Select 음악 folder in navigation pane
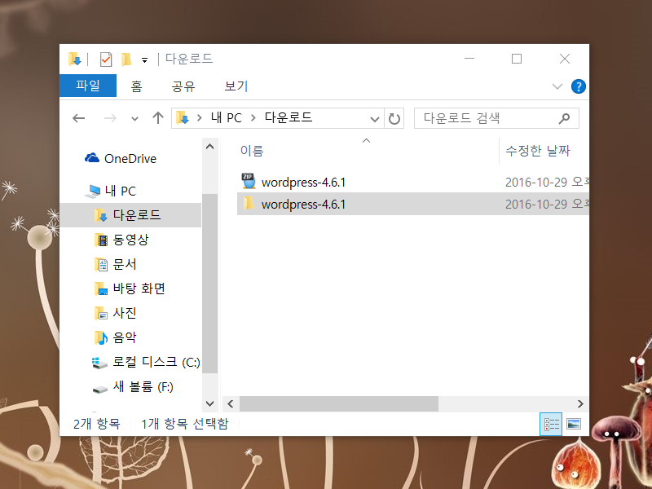652x489 pixels. 125,337
